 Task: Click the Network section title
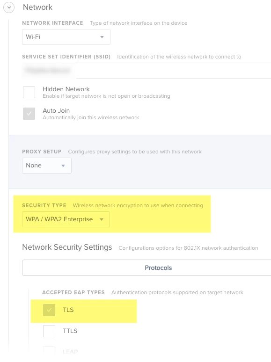[37, 7]
